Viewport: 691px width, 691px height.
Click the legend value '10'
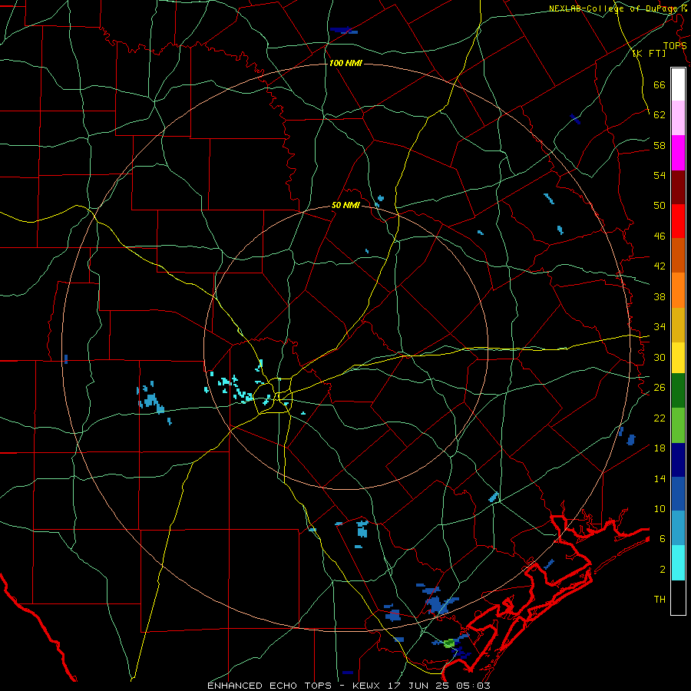pyautogui.click(x=660, y=508)
